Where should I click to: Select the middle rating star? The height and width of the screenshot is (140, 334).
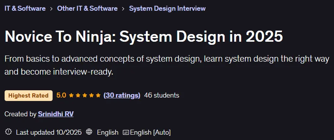(84, 96)
